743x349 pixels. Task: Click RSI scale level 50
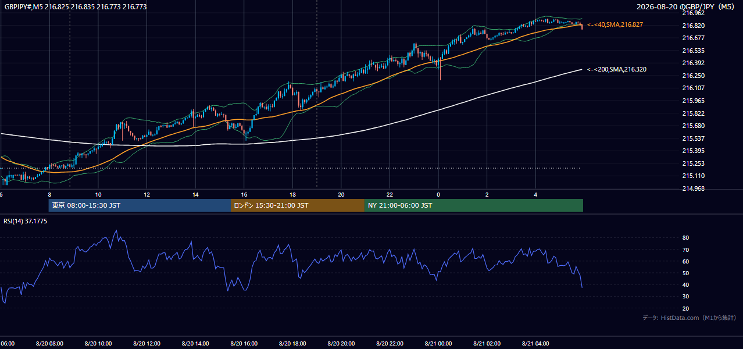[685, 273]
